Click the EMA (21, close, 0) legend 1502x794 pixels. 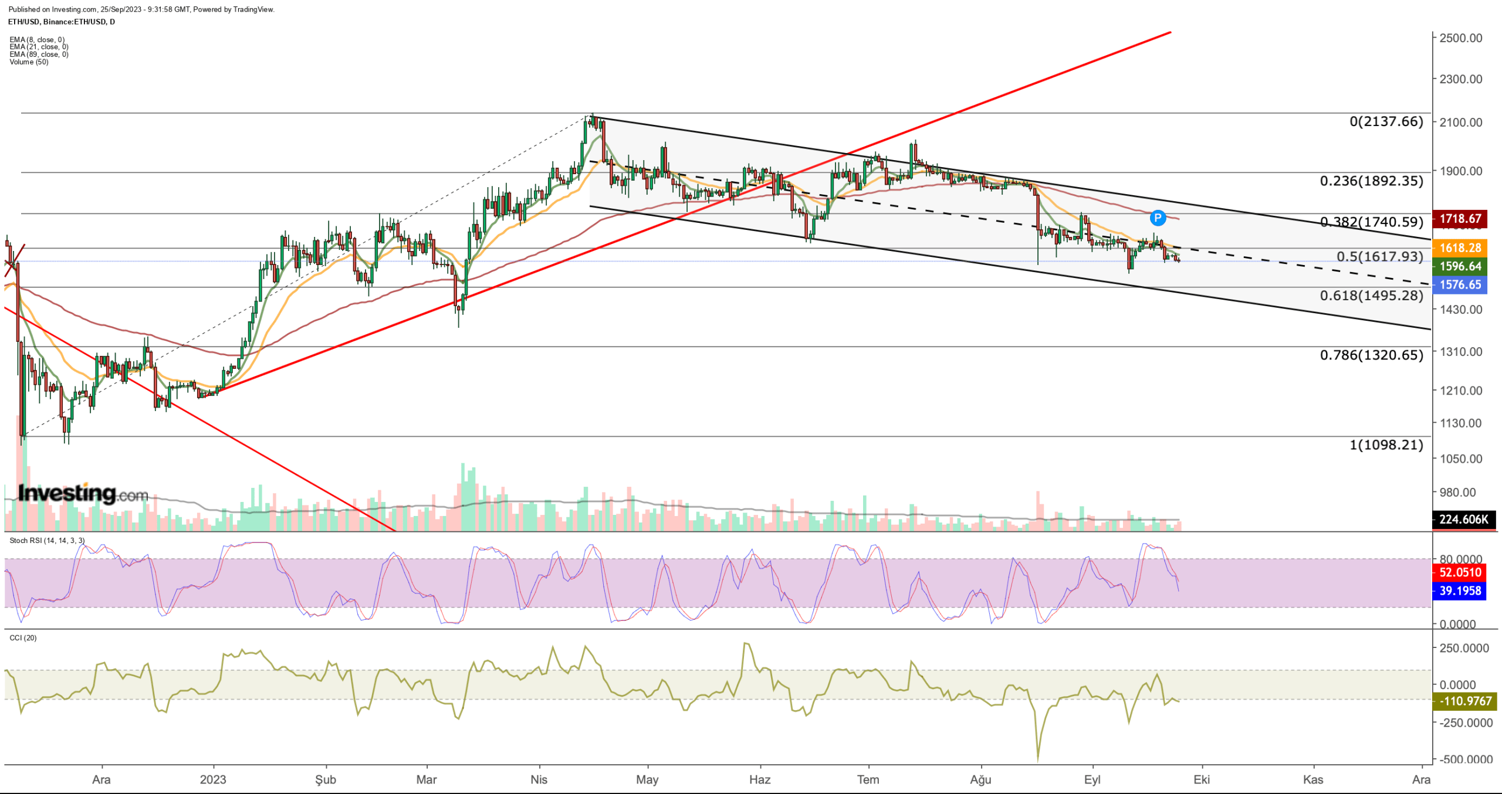tap(39, 47)
